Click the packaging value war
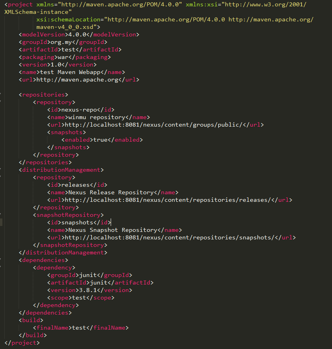The width and height of the screenshot is (332, 349). (63, 57)
